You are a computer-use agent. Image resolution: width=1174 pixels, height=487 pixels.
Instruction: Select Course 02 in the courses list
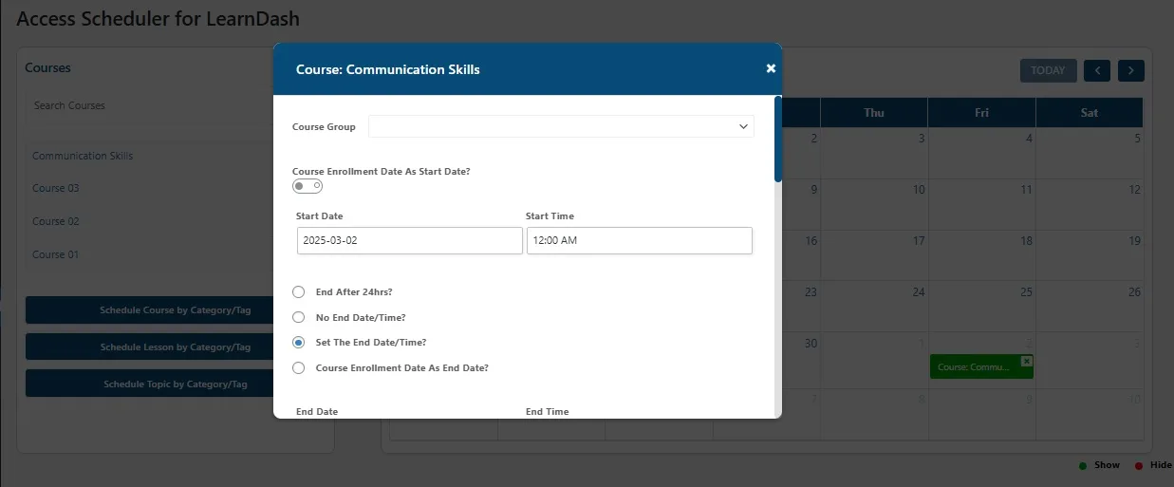(x=56, y=221)
